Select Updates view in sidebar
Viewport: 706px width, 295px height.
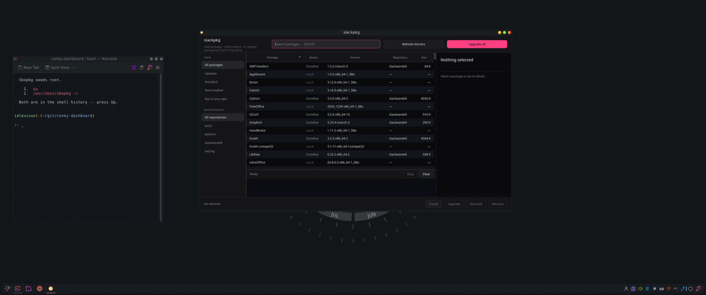(223, 73)
